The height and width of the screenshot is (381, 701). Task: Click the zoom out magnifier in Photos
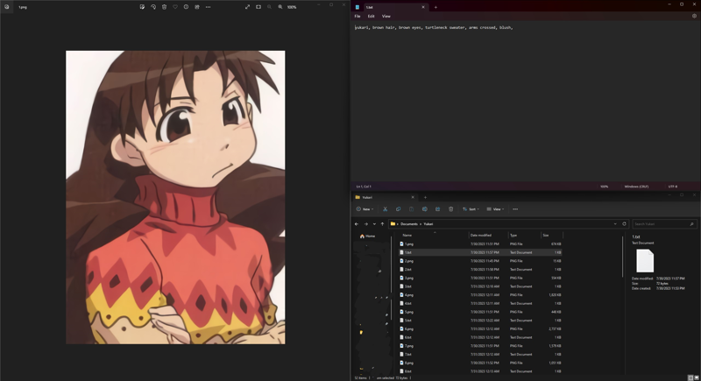(x=269, y=7)
